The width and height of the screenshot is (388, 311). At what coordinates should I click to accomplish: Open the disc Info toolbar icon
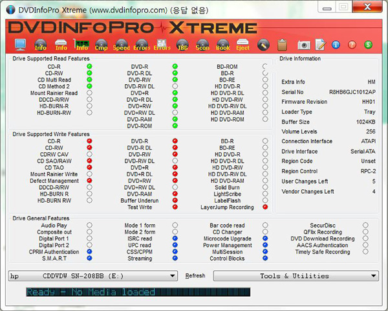[x=41, y=45]
